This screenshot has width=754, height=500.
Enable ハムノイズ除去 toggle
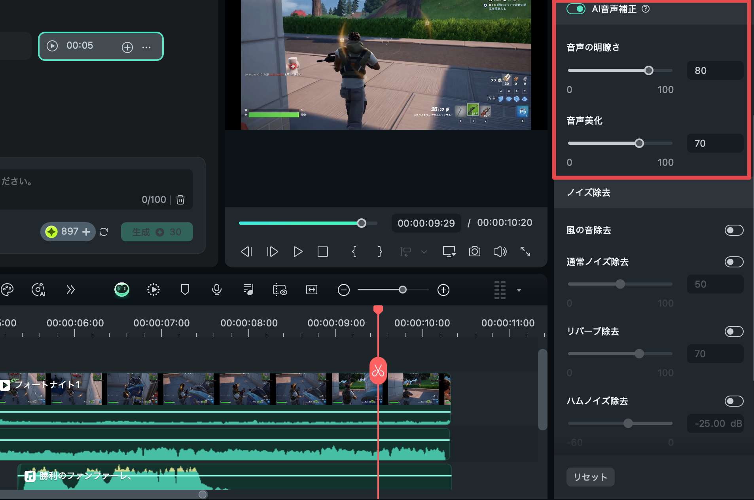(x=734, y=401)
